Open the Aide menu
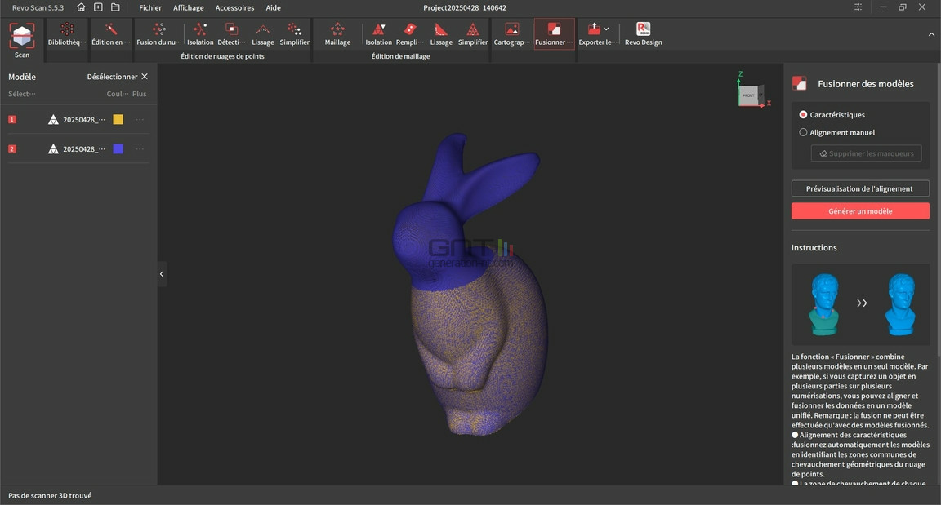 273,8
